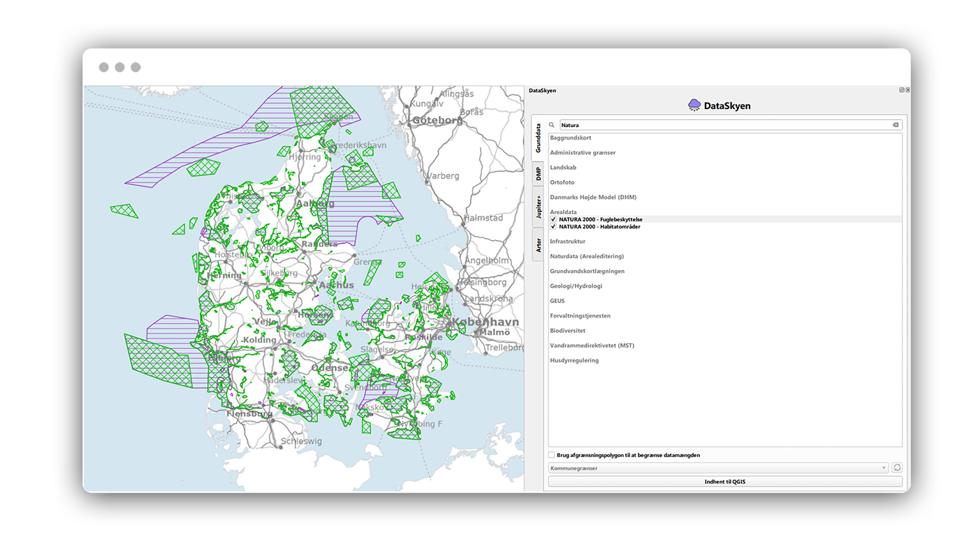Clear the Natura search text
This screenshot has width=978, height=550.
pyautogui.click(x=896, y=125)
